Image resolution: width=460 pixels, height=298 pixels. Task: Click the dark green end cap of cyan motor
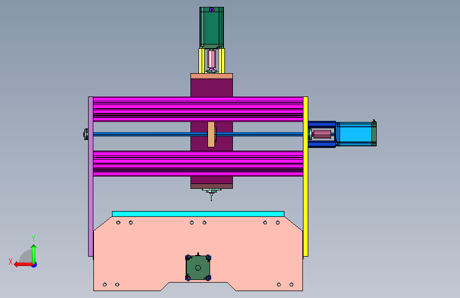tap(374, 134)
